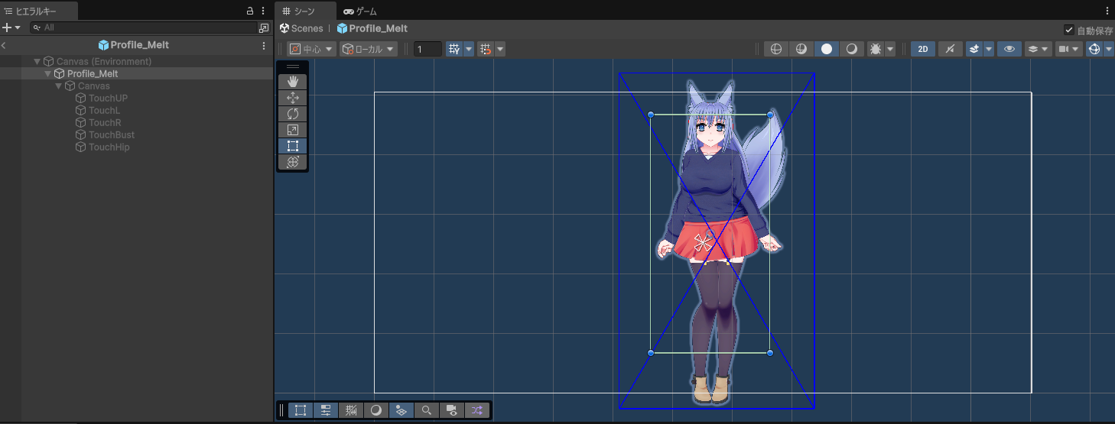
Task: Collapse the Canvas child tree node
Action: pyautogui.click(x=58, y=86)
